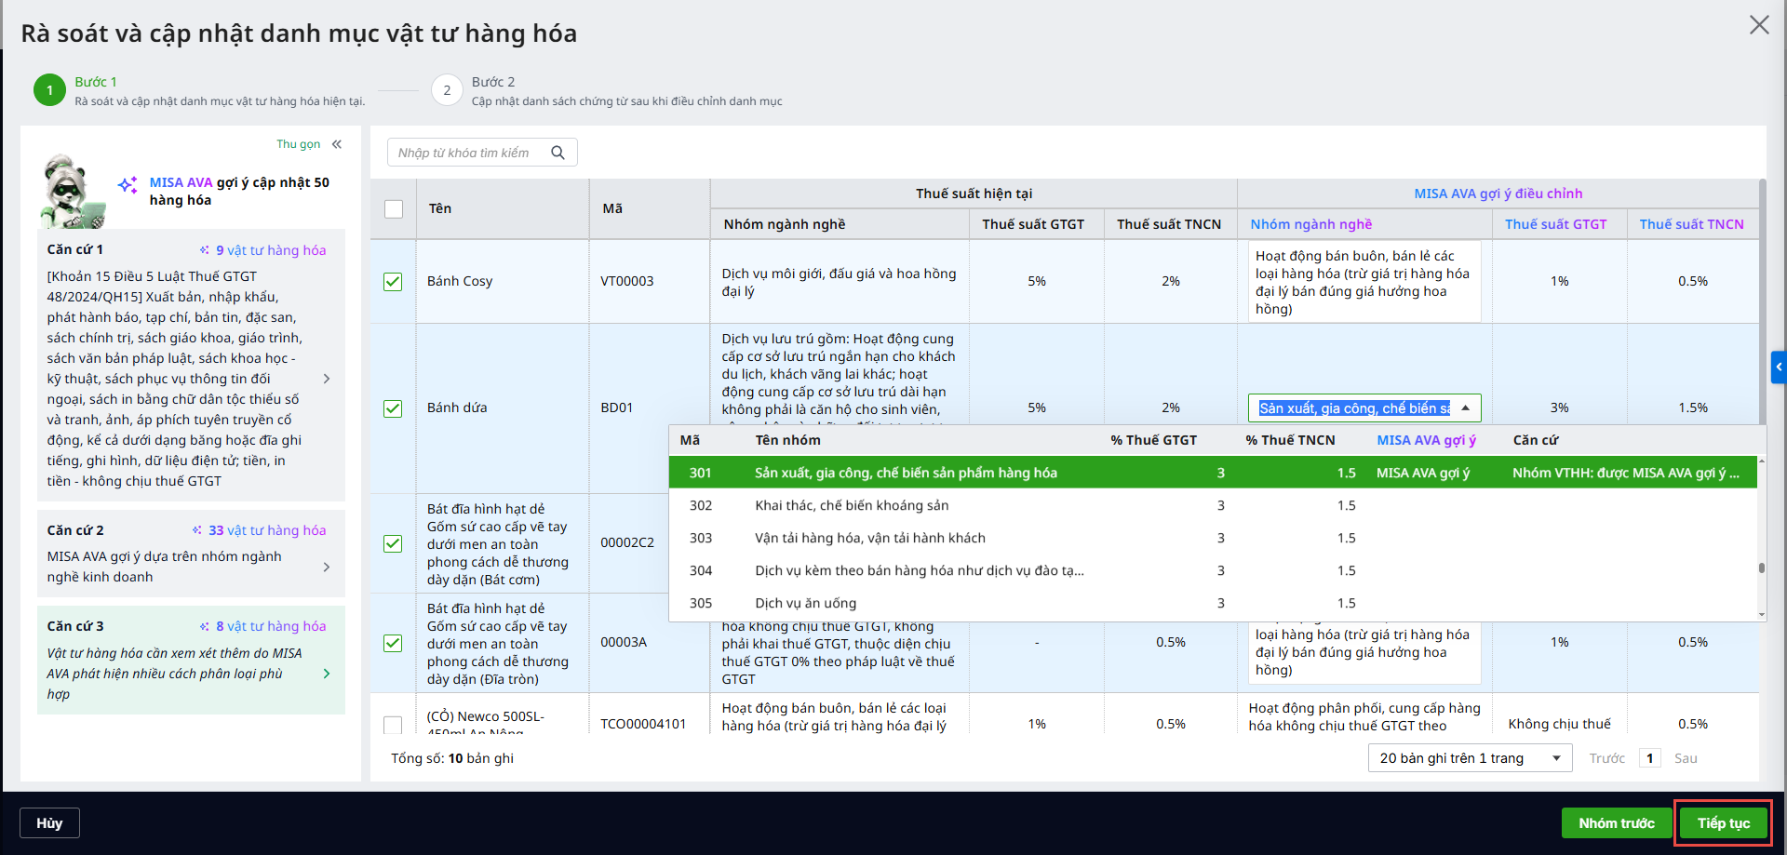Click the Tiếp tục button
1787x855 pixels.
[1724, 823]
